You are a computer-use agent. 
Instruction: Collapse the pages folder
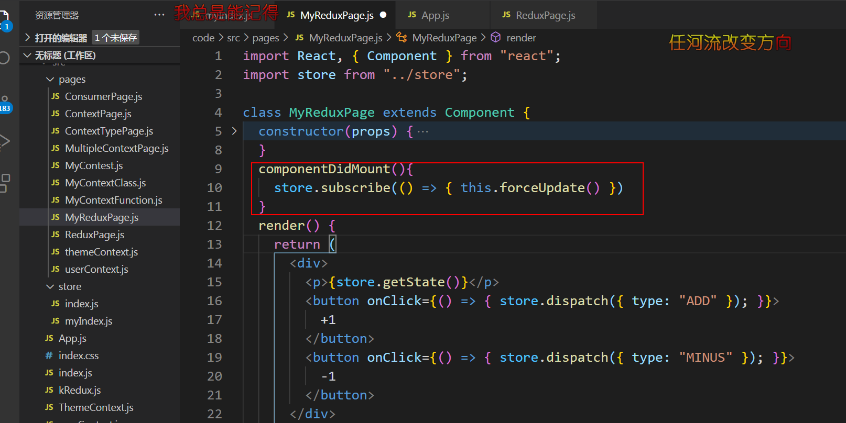point(50,80)
